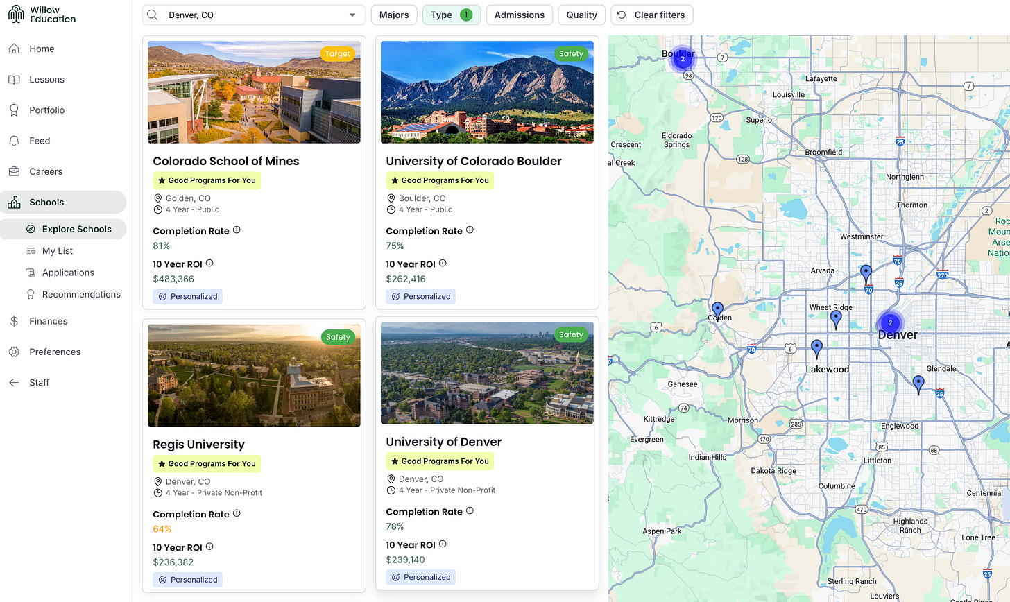Screen dimensions: 1010x602
Task: Select the Lakewood map pin
Action: [x=817, y=348]
